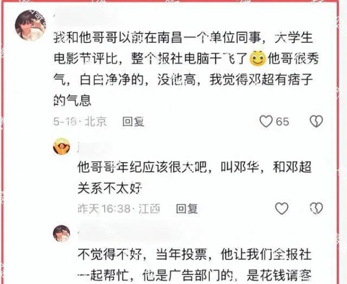This screenshot has height=284, width=347.
Task: Open the third commenter's small avatar
Action: click(61, 234)
